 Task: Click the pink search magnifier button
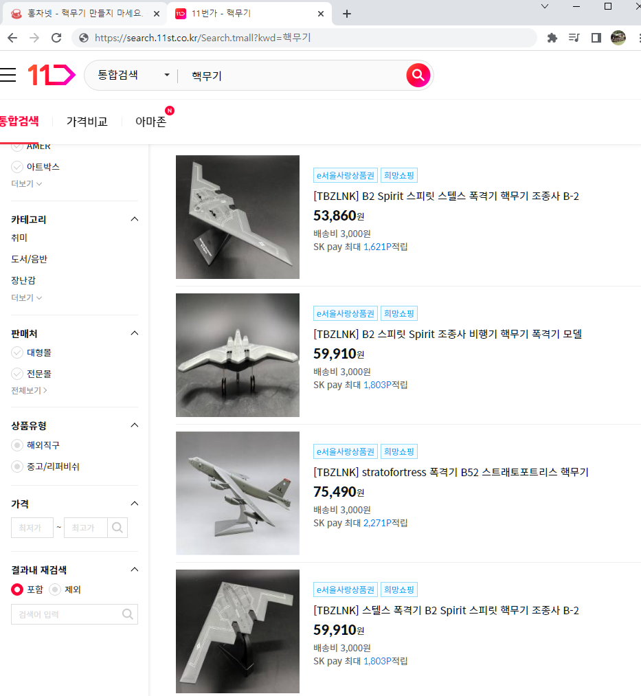click(x=418, y=76)
